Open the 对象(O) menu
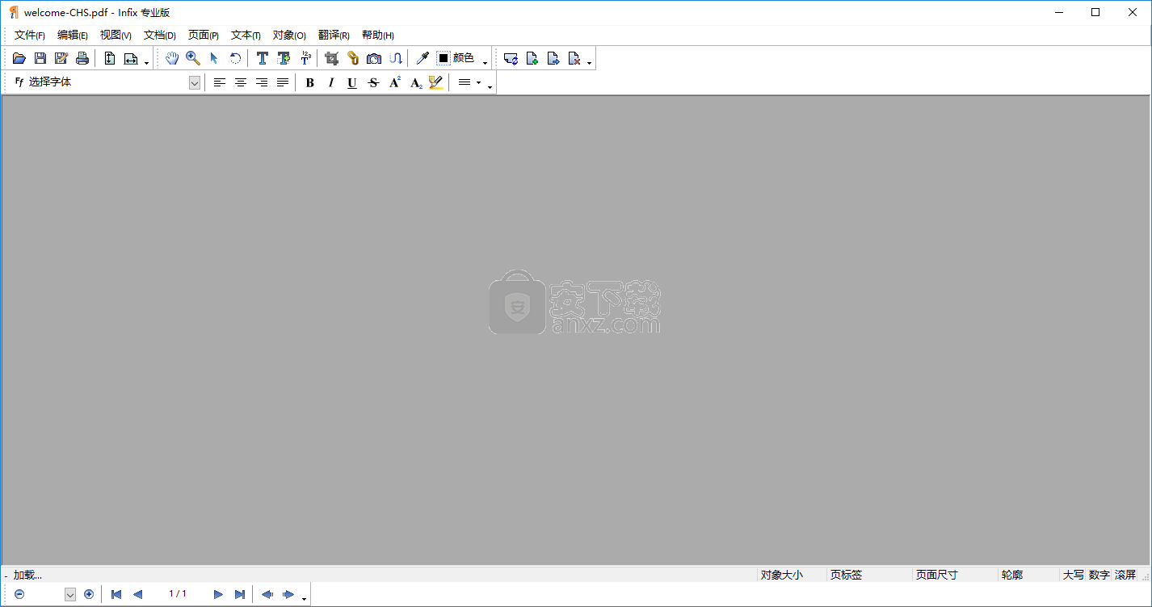 click(289, 36)
